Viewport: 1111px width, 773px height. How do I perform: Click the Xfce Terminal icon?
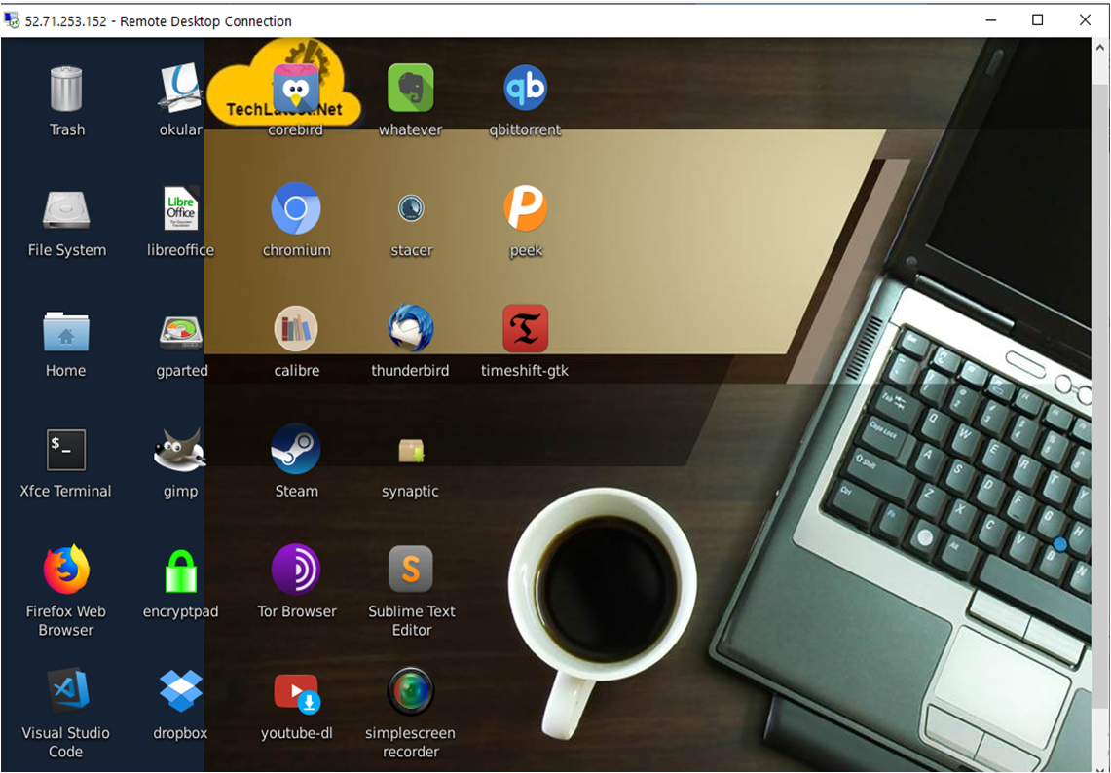click(x=66, y=450)
